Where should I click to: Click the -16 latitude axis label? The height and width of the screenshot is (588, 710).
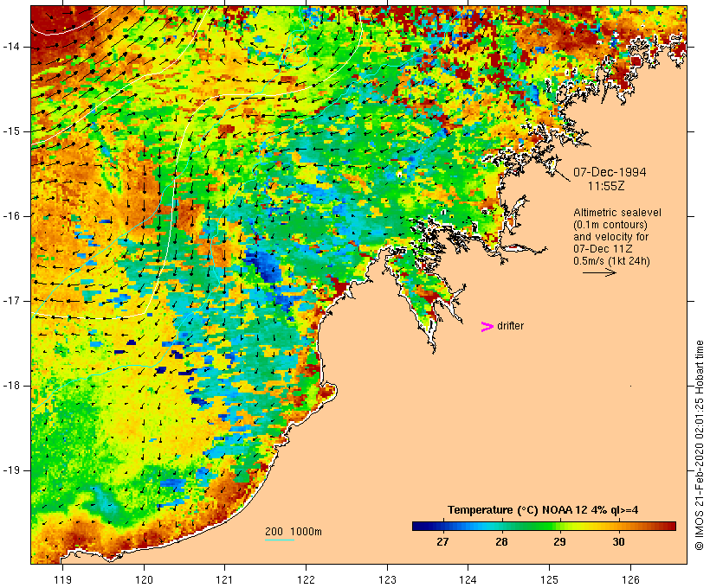tap(11, 216)
